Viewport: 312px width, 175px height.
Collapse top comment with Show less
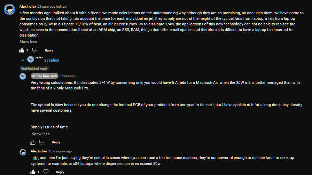coord(28,42)
